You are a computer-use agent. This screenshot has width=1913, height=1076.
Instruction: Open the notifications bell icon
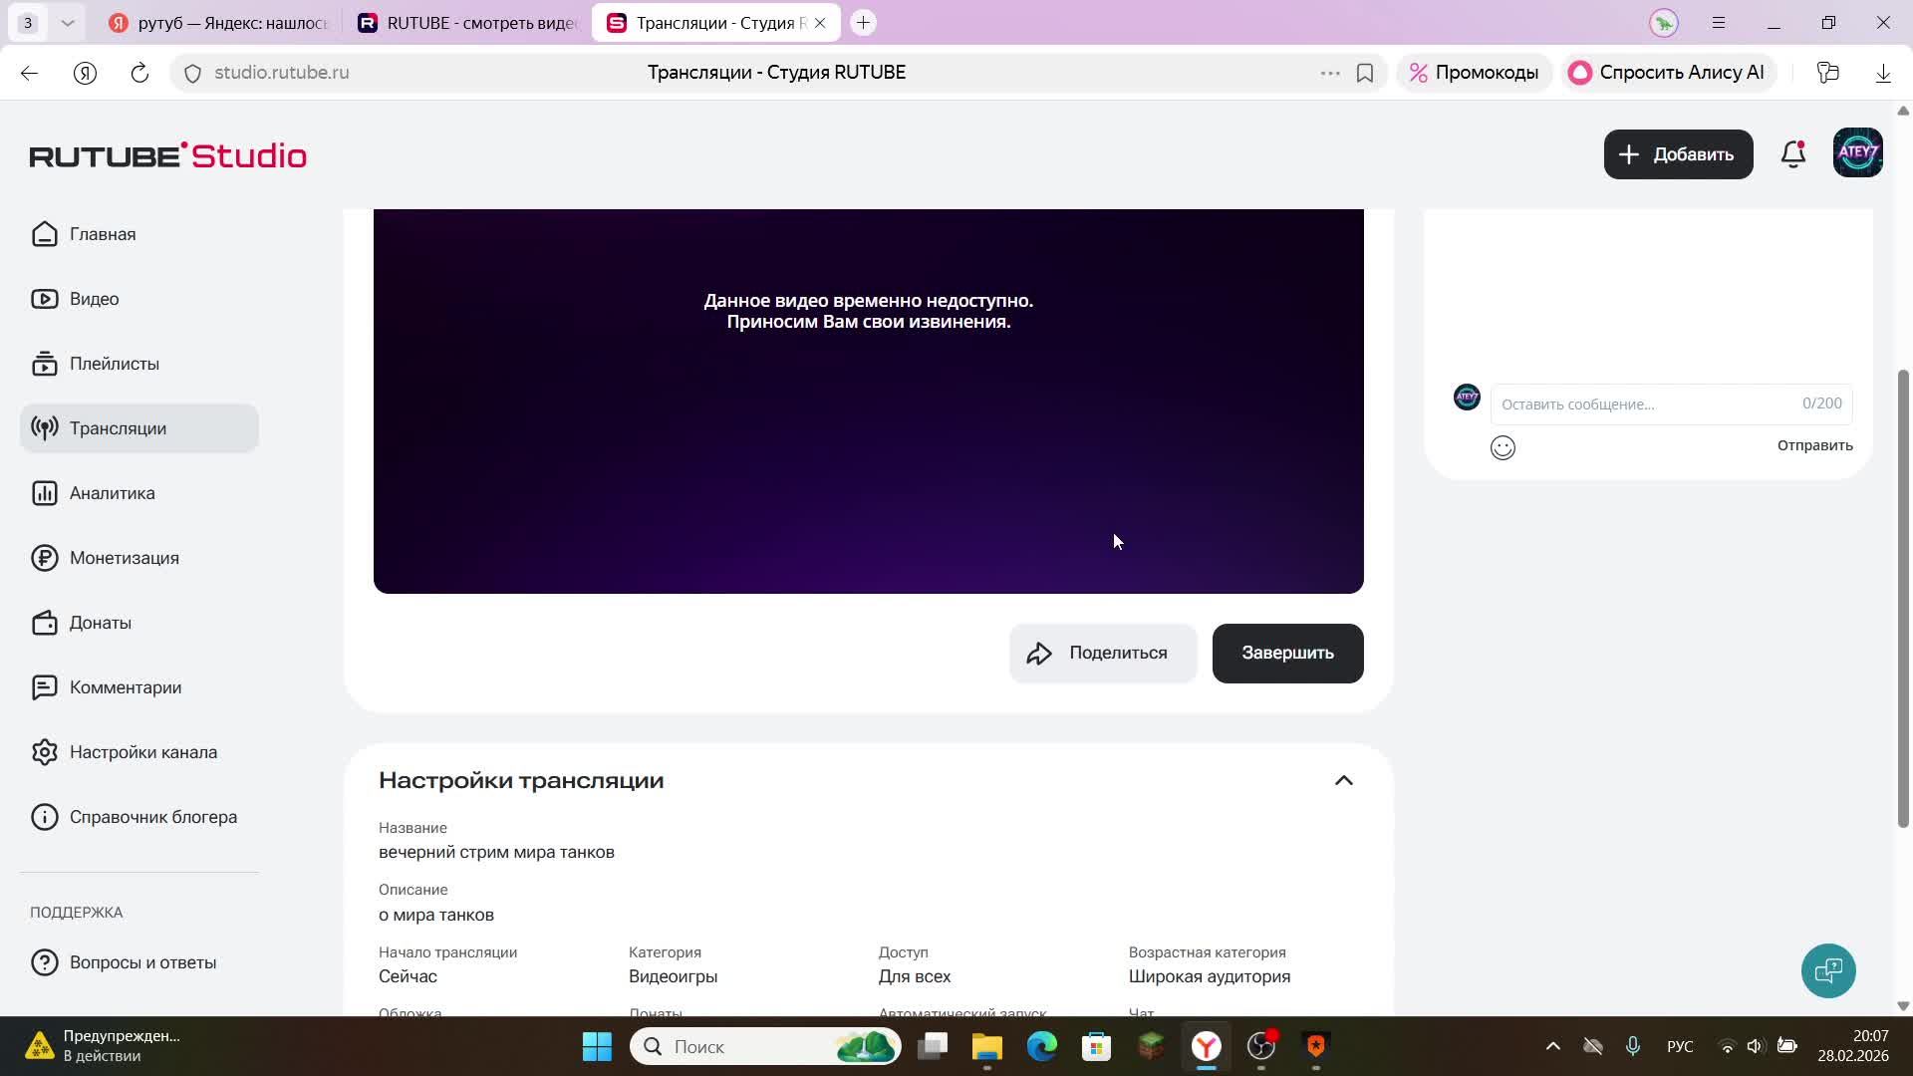coord(1793,154)
